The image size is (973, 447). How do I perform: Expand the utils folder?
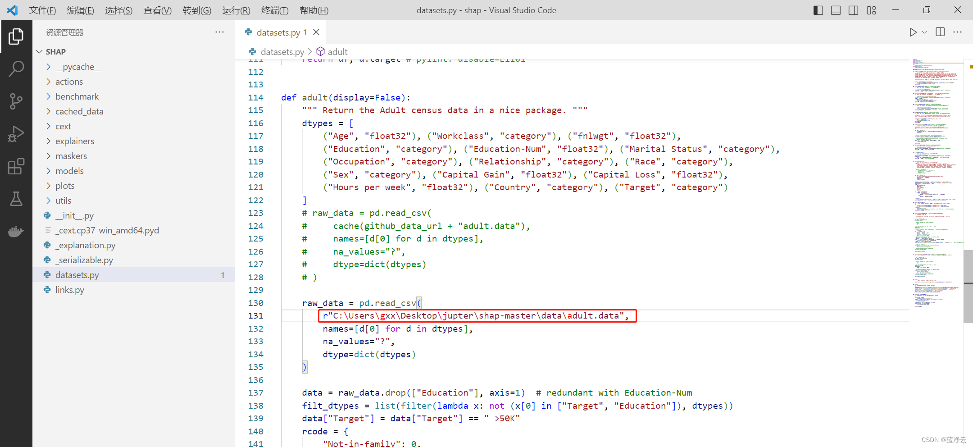pyautogui.click(x=134, y=201)
